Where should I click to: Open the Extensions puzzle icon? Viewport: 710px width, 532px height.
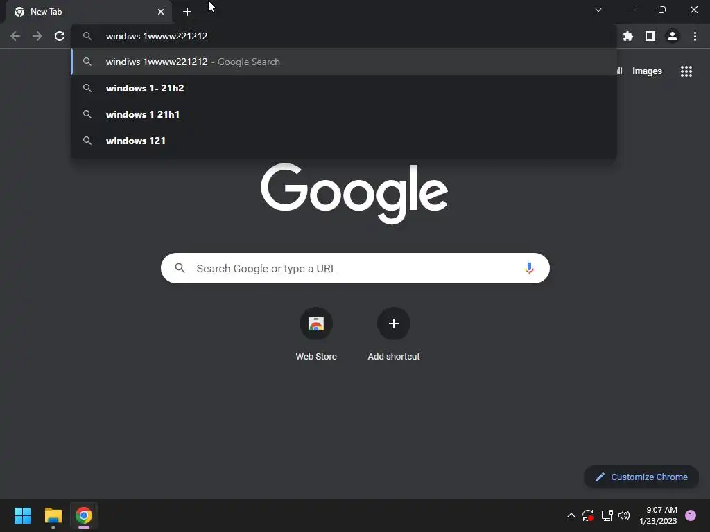point(627,36)
